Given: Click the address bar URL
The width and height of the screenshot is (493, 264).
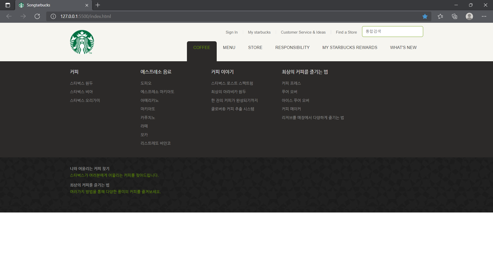Looking at the screenshot, I should point(86,16).
